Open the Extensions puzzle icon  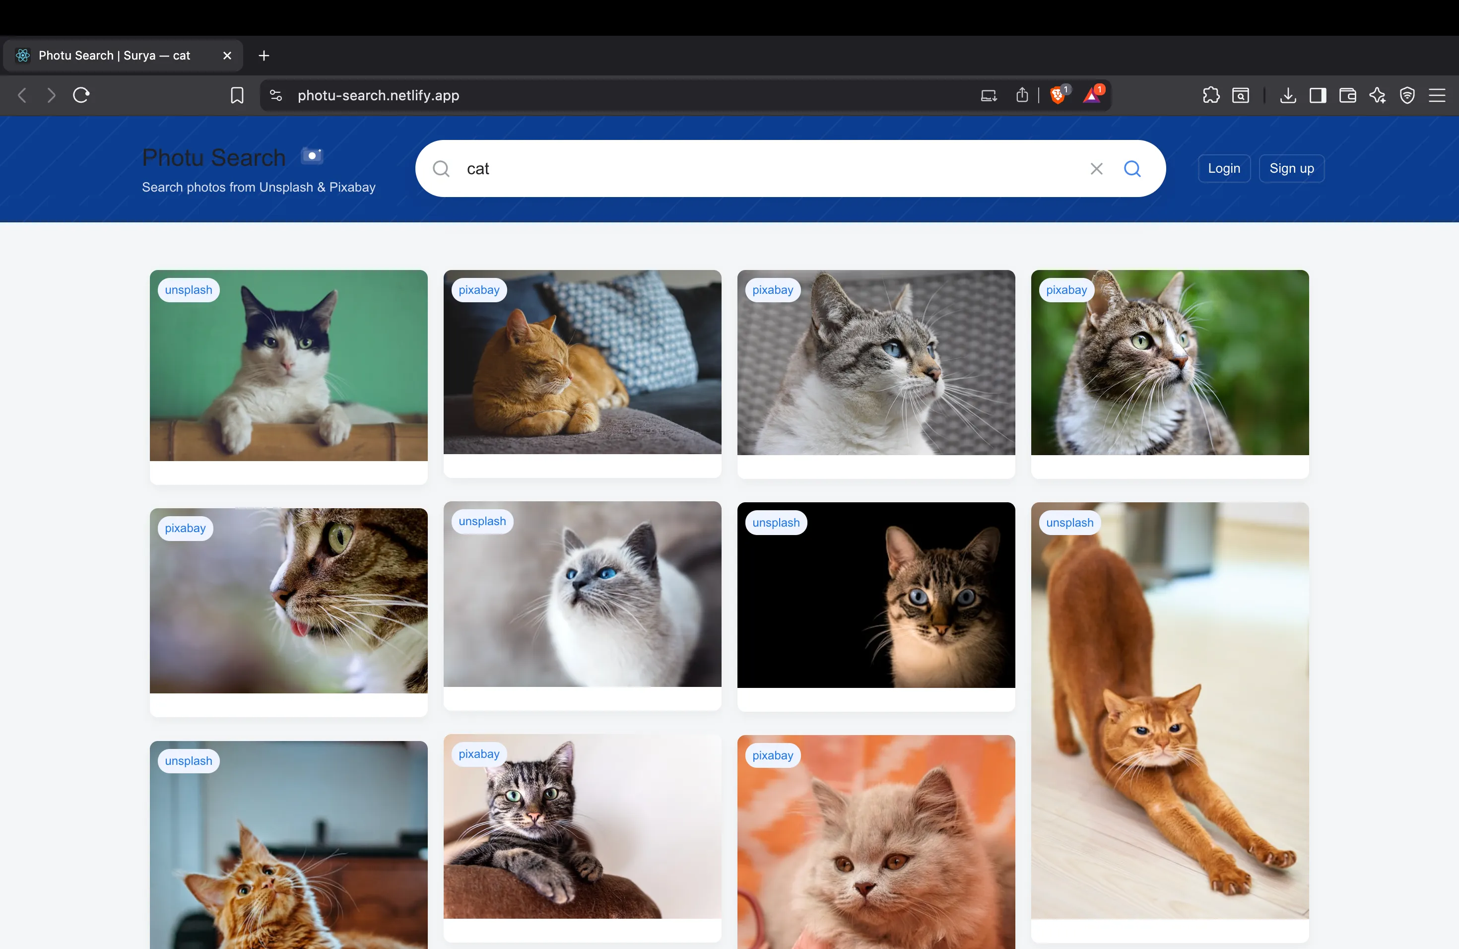point(1211,95)
